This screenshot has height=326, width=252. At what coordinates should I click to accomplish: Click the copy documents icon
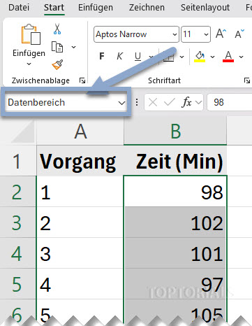[x=57, y=47]
